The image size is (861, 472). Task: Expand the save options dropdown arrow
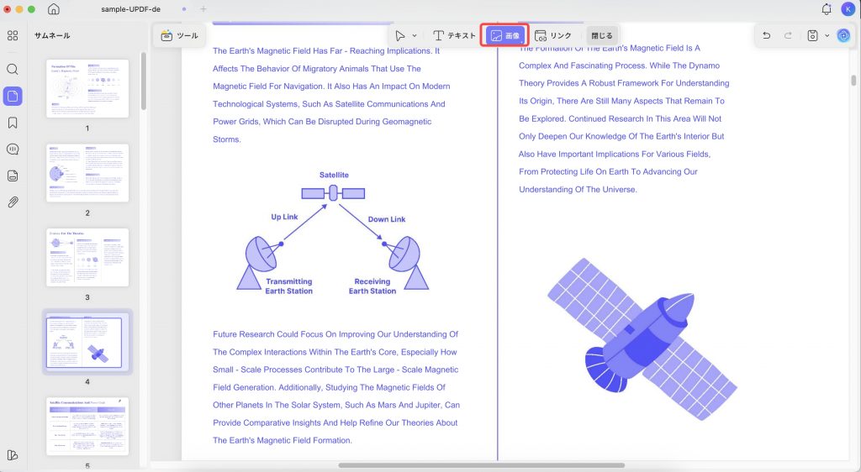pos(827,35)
